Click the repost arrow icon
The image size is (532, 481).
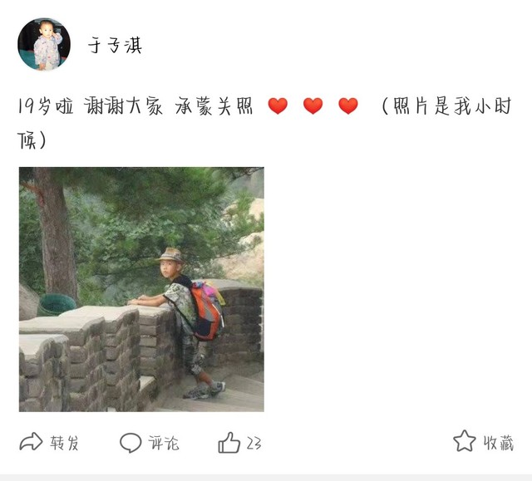[x=31, y=442]
